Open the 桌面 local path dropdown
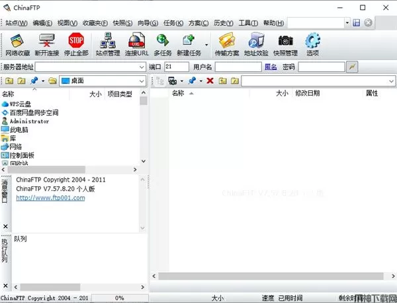Image resolution: width=397 pixels, height=303 pixels. [x=142, y=81]
